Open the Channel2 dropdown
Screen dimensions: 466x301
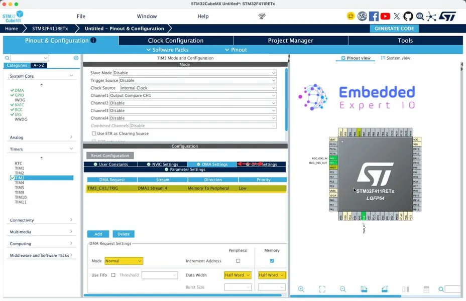pos(193,103)
